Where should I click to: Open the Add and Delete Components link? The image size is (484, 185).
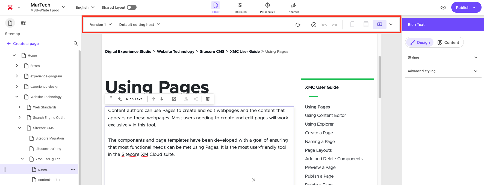pyautogui.click(x=334, y=159)
